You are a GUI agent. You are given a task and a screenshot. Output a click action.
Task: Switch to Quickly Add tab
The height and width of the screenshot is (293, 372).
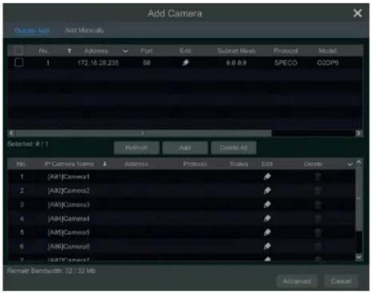(32, 31)
